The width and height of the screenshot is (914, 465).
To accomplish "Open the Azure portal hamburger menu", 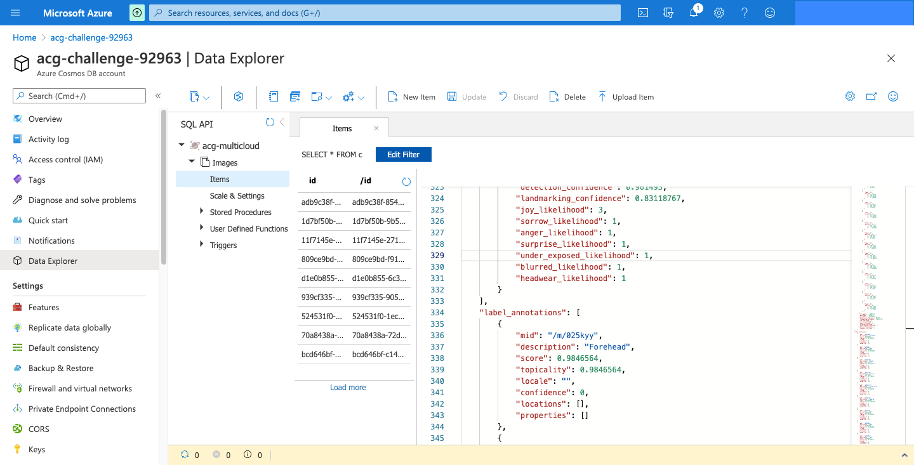I will [x=16, y=13].
